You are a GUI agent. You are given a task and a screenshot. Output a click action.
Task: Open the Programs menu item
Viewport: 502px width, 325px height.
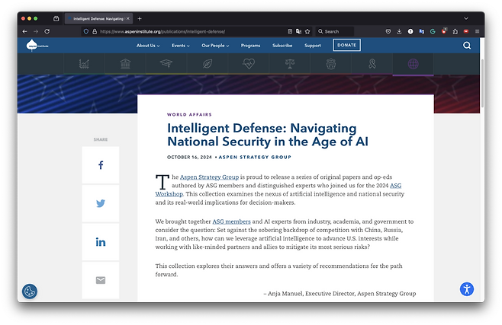pyautogui.click(x=250, y=46)
